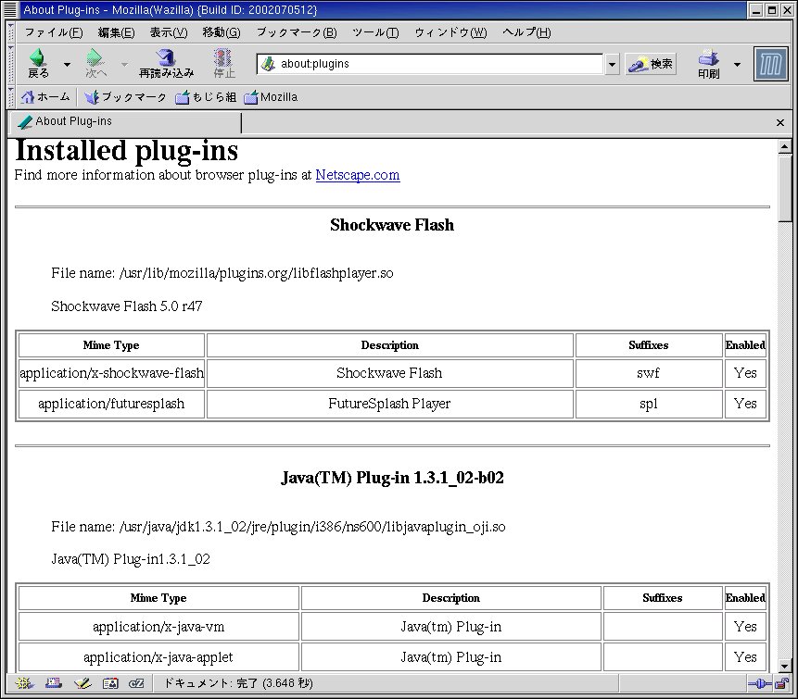Open the 編集(E) menu
This screenshot has height=699, width=798.
(117, 32)
